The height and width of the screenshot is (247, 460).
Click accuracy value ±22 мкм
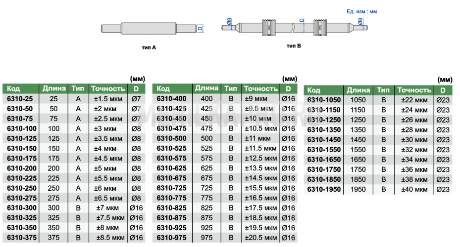414,100
